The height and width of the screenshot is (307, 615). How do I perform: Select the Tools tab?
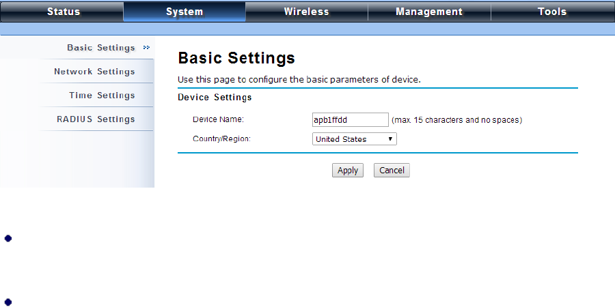click(552, 12)
